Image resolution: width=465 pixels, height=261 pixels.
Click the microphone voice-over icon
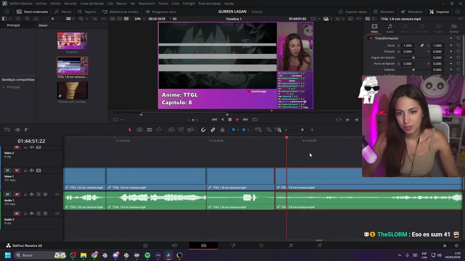pos(27,130)
